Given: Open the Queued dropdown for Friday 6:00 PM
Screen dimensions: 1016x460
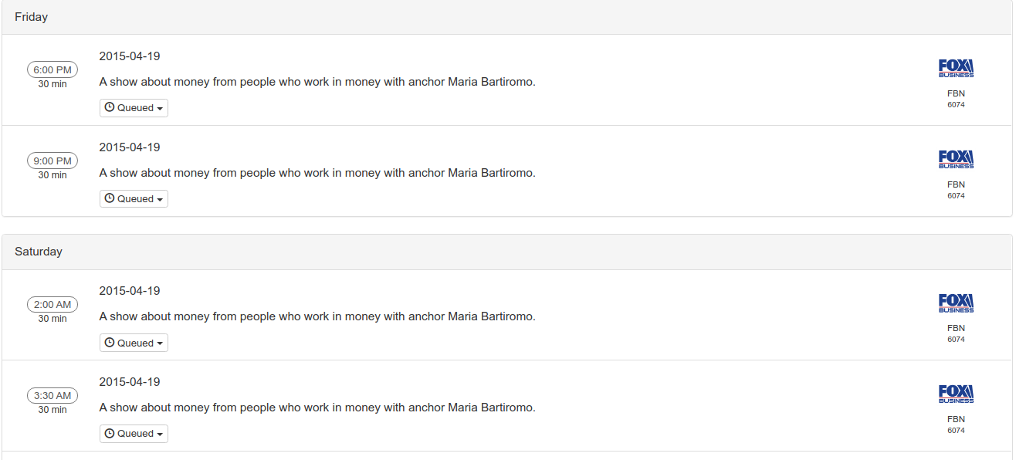Looking at the screenshot, I should [x=134, y=108].
